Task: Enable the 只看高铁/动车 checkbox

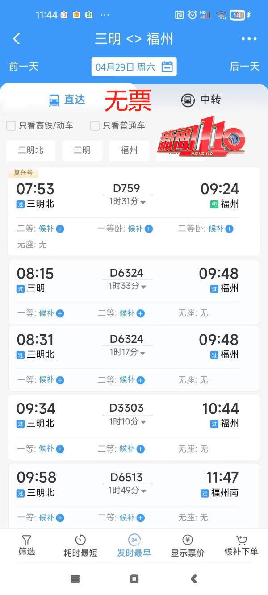Action: point(11,126)
